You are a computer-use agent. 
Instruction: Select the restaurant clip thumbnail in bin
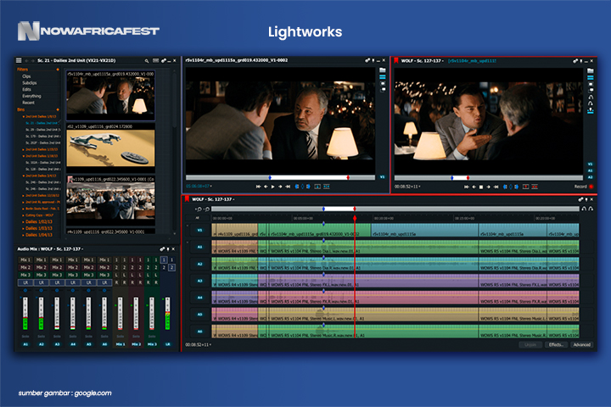click(x=110, y=96)
